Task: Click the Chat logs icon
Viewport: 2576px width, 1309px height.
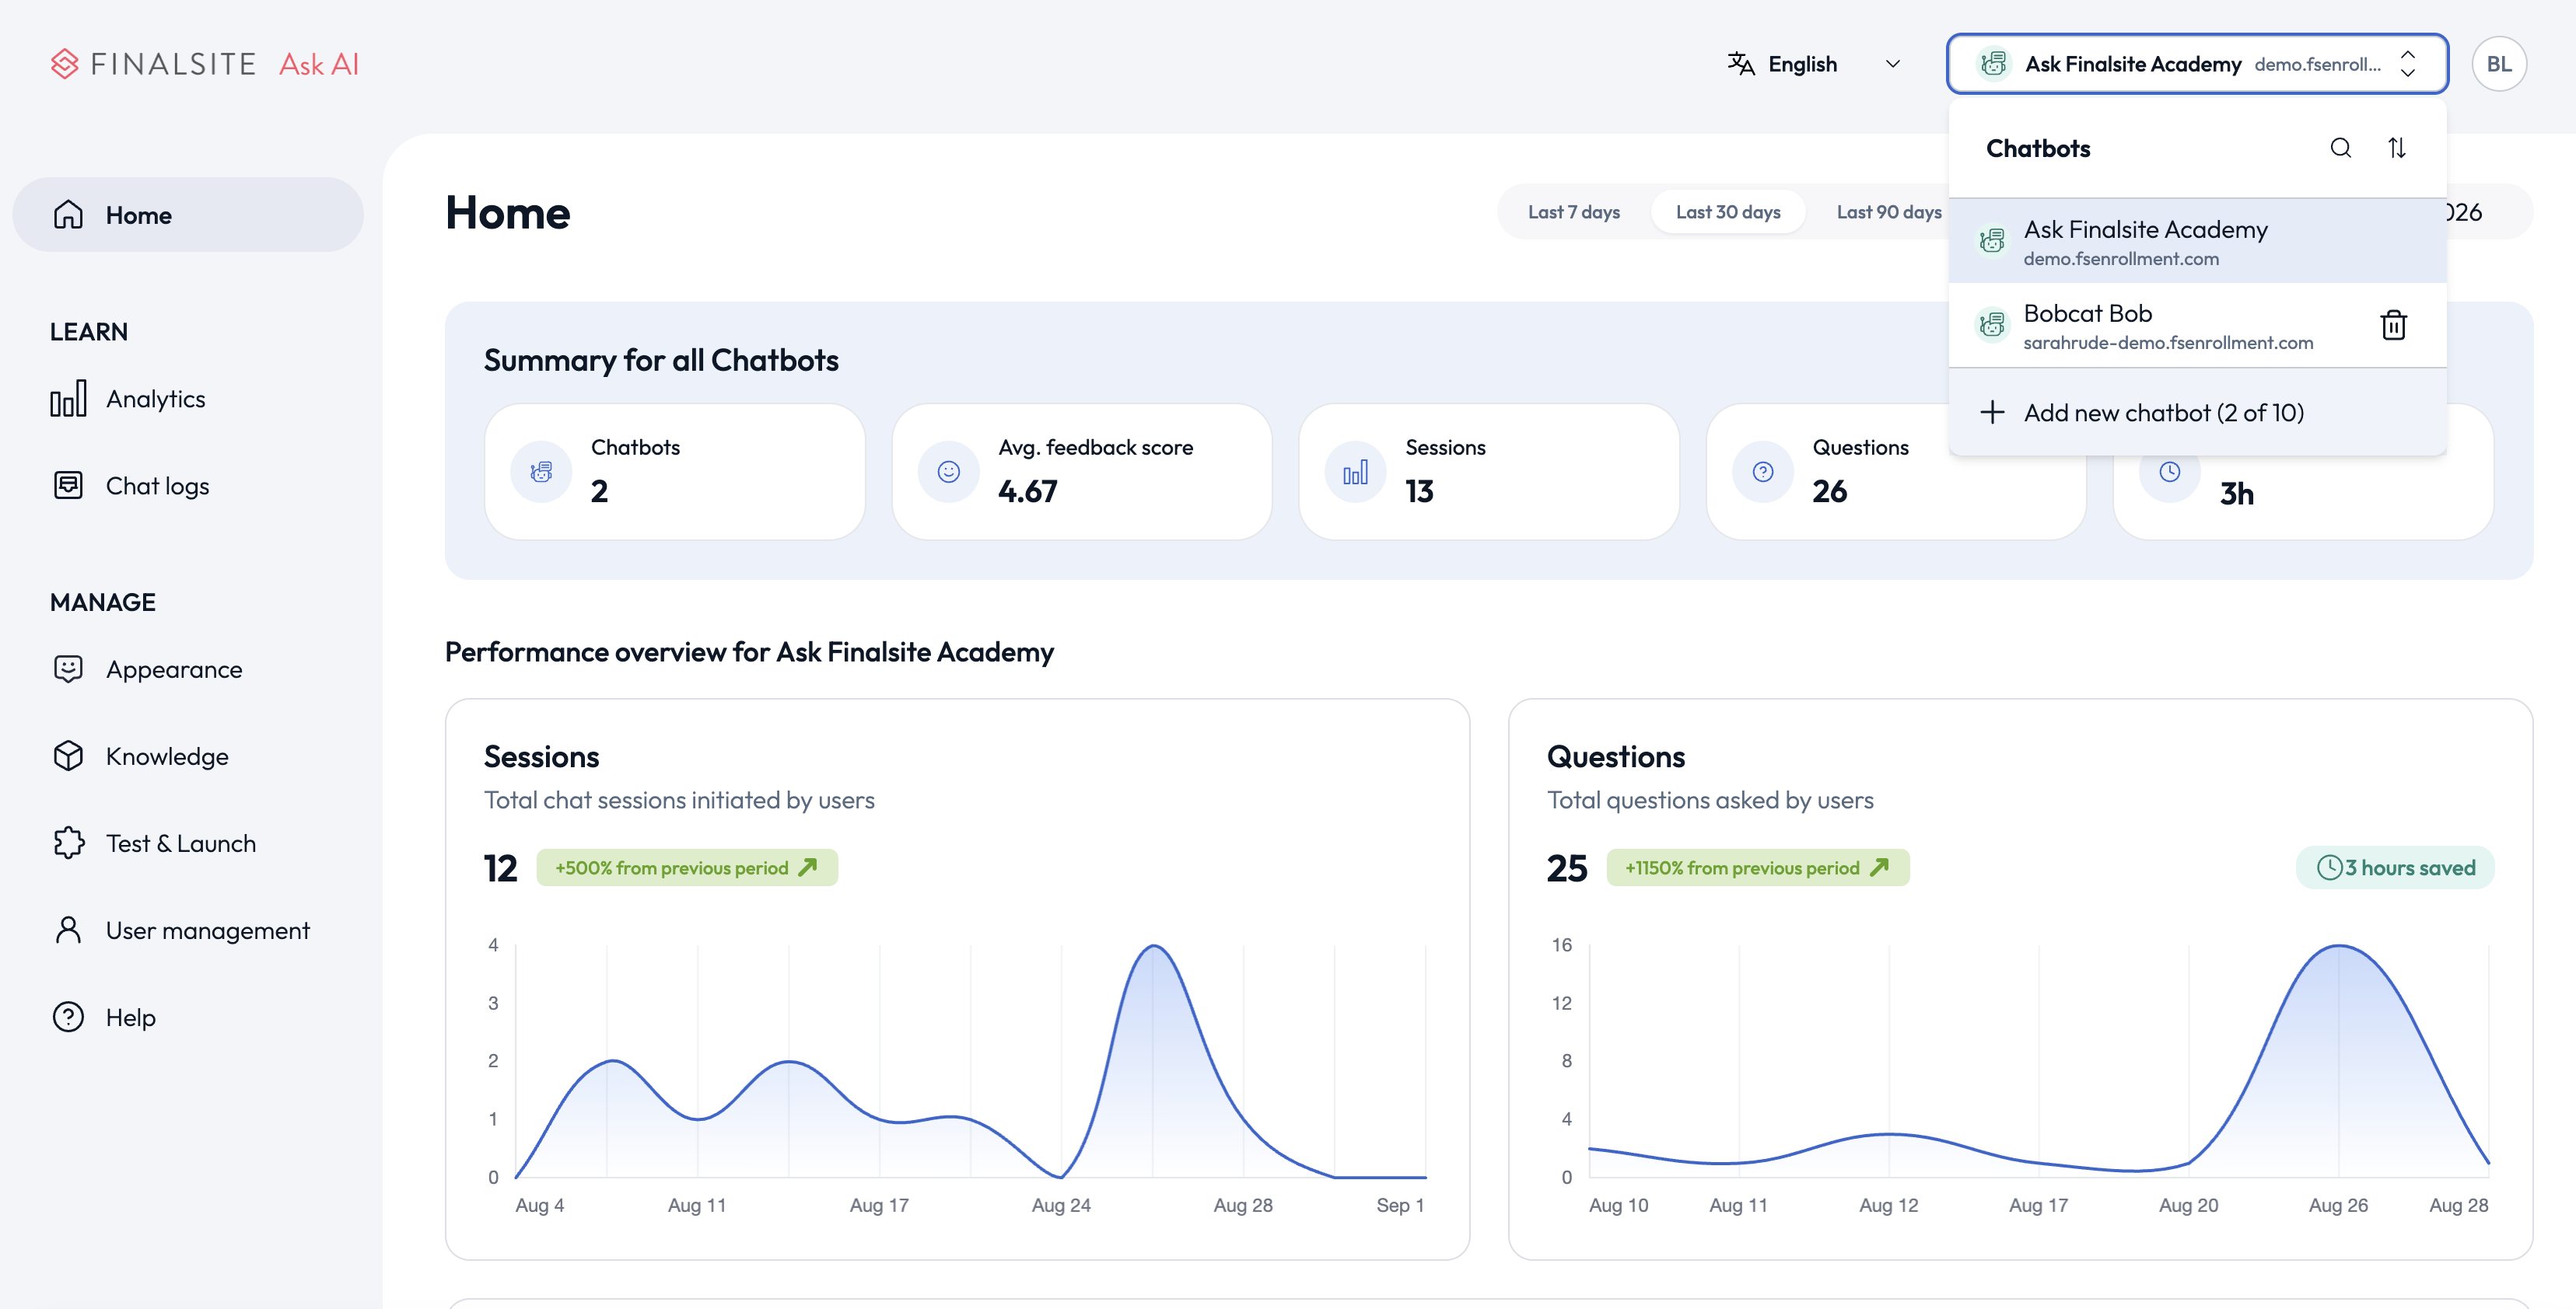Action: (68, 484)
